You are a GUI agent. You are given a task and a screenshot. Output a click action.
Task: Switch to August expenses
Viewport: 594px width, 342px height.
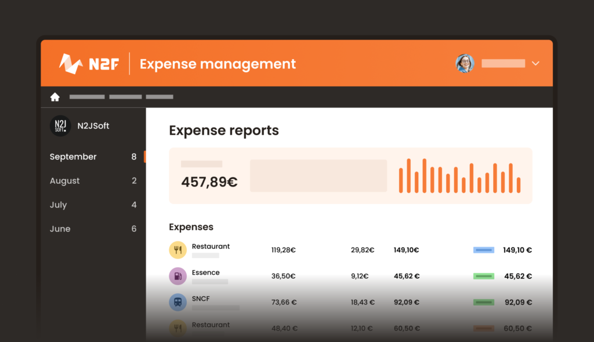(65, 181)
